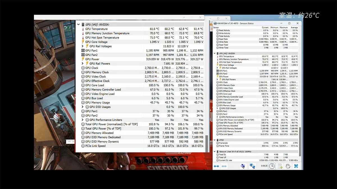This screenshot has height=189, width=337.
Task: Click the Total DL row's circle icon
Action: 217,155
